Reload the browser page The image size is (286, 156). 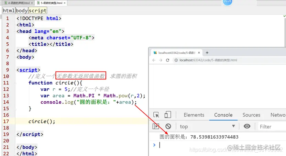point(168,60)
